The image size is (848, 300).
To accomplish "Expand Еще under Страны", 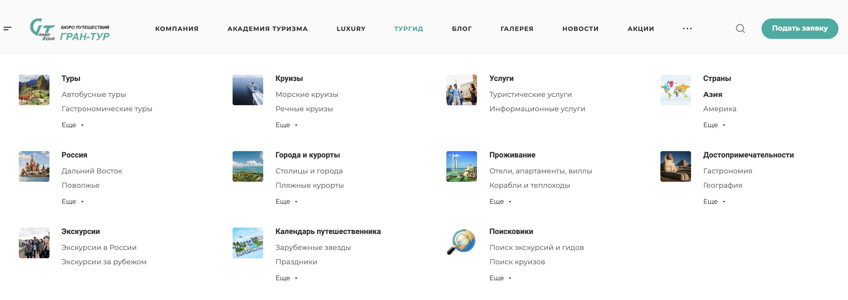I will [x=714, y=125].
